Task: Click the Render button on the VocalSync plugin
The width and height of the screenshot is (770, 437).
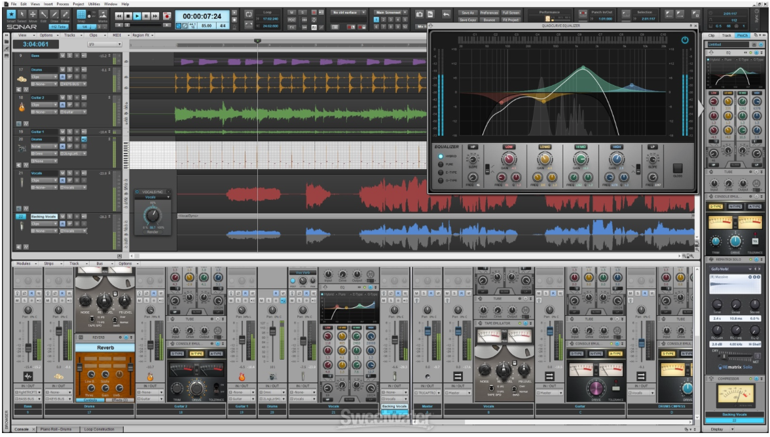Action: pos(152,233)
